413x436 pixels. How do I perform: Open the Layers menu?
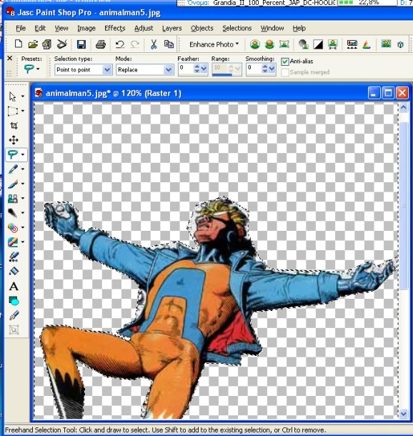pos(171,29)
